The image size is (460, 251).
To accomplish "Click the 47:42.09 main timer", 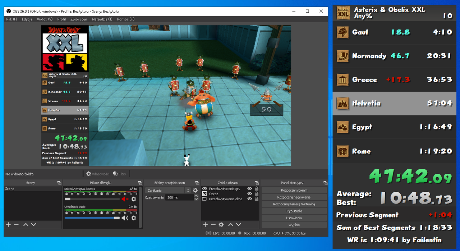I will tap(410, 176).
